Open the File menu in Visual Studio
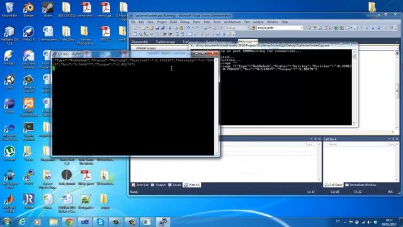This screenshot has height=227, width=403. tap(133, 22)
